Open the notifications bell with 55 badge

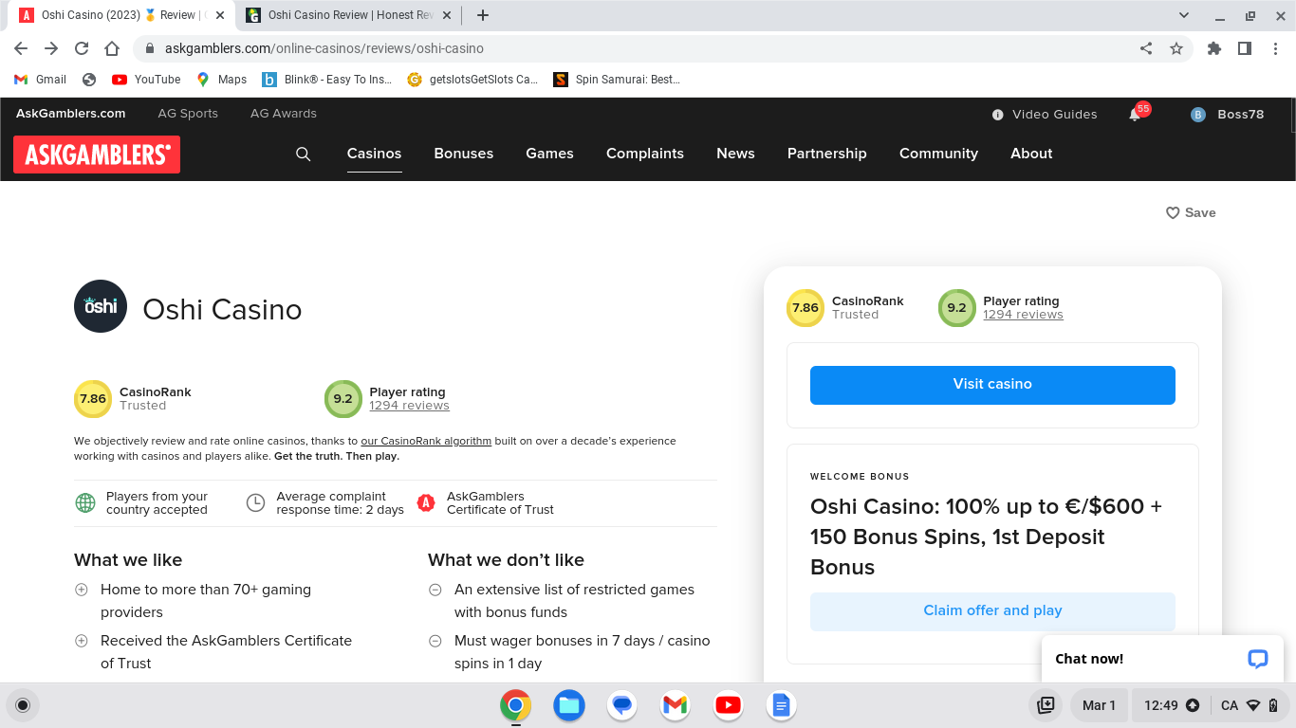(x=1135, y=115)
